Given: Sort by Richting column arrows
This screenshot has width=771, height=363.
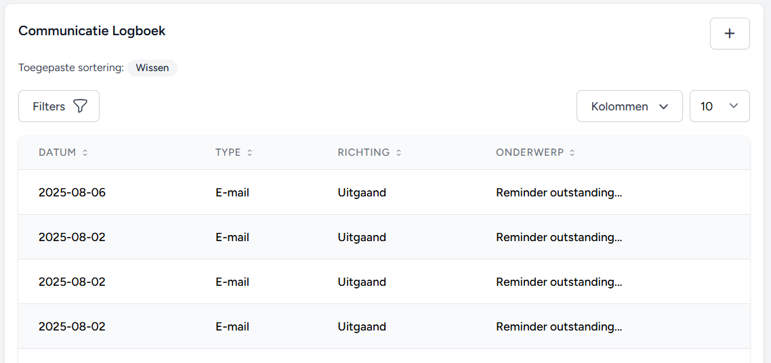Looking at the screenshot, I should click(x=398, y=153).
